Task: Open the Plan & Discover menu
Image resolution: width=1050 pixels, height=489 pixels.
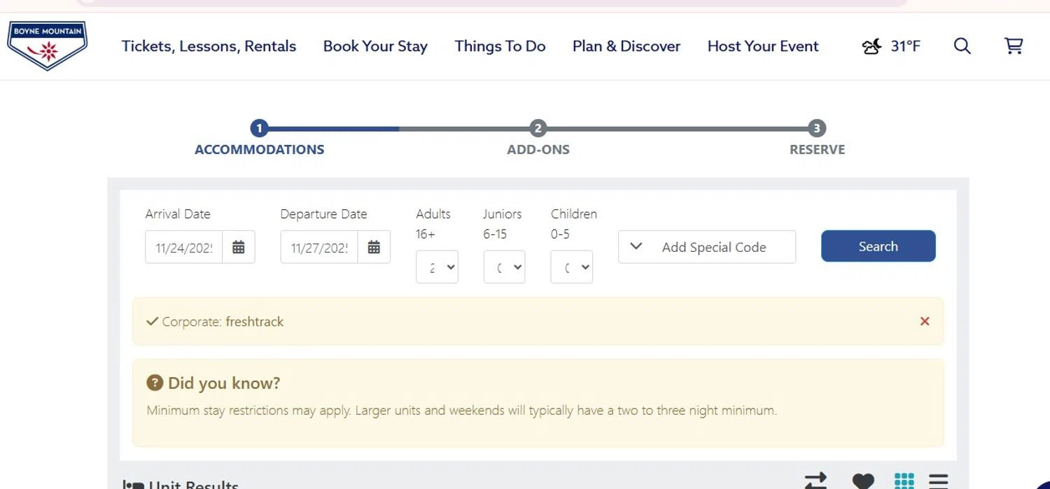Action: click(x=626, y=46)
